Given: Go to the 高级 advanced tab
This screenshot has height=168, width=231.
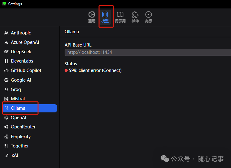Looking at the screenshot, I should point(148,17).
